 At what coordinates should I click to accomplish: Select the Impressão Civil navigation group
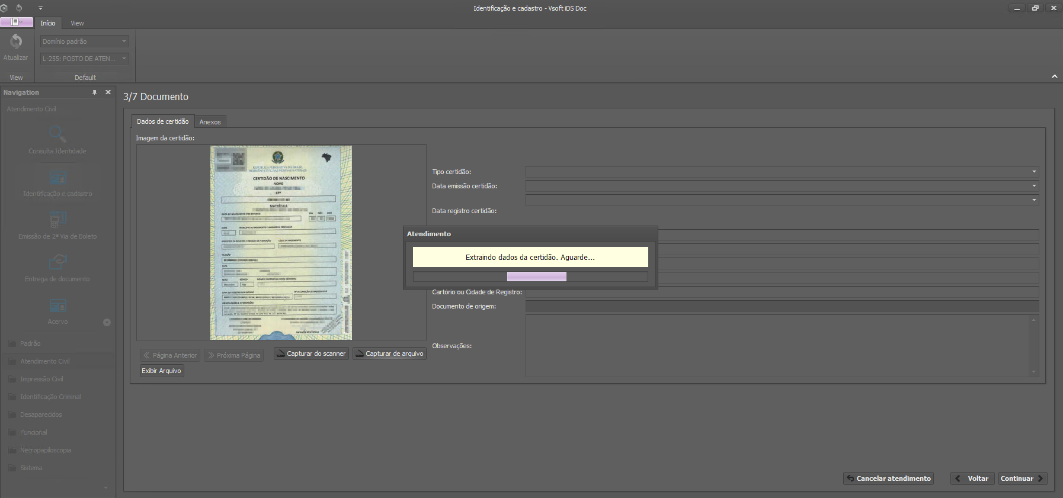57,379
